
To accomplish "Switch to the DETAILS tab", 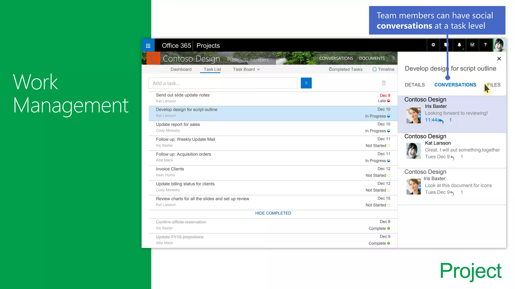I will point(415,85).
